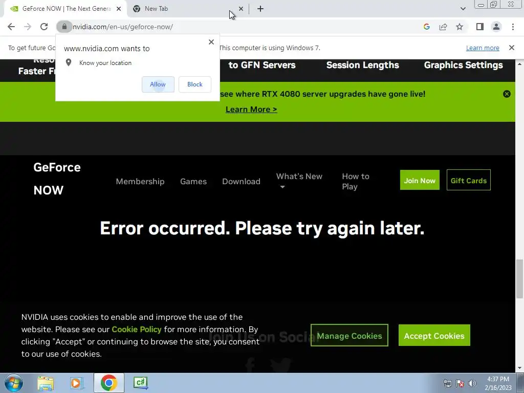Click the Join Now button
524x393 pixels.
coord(420,180)
